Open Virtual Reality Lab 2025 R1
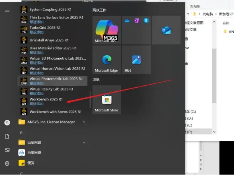The height and width of the screenshot is (175, 234). [x=52, y=91]
